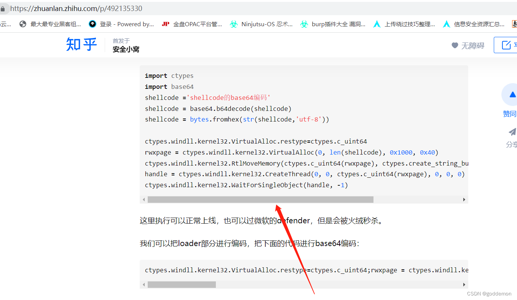
Task: Click the biohazard favicon of Ninjutsu-OS
Action: tap(234, 24)
